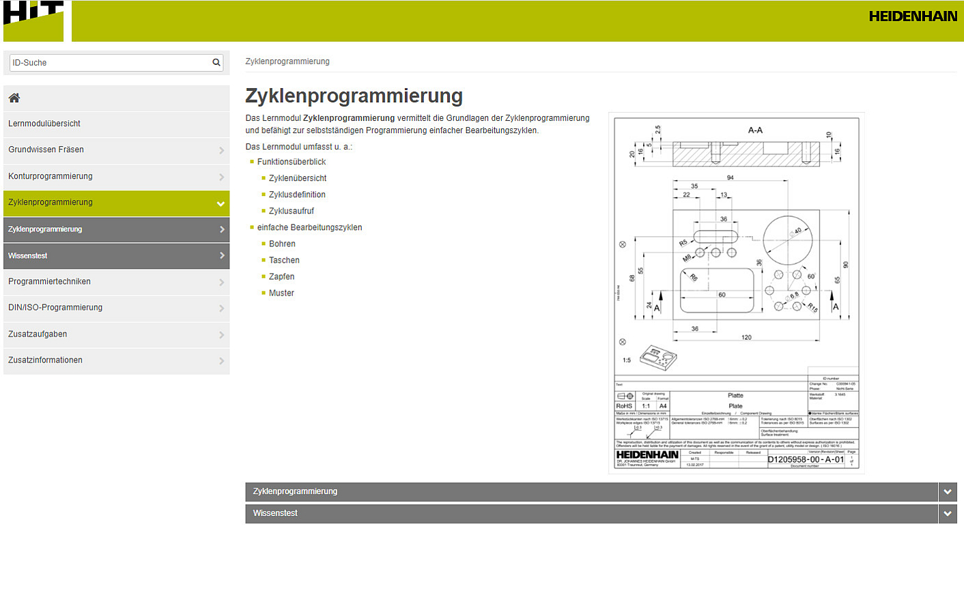Click Taschen list item
Screen dimensions: 964x615
click(284, 260)
